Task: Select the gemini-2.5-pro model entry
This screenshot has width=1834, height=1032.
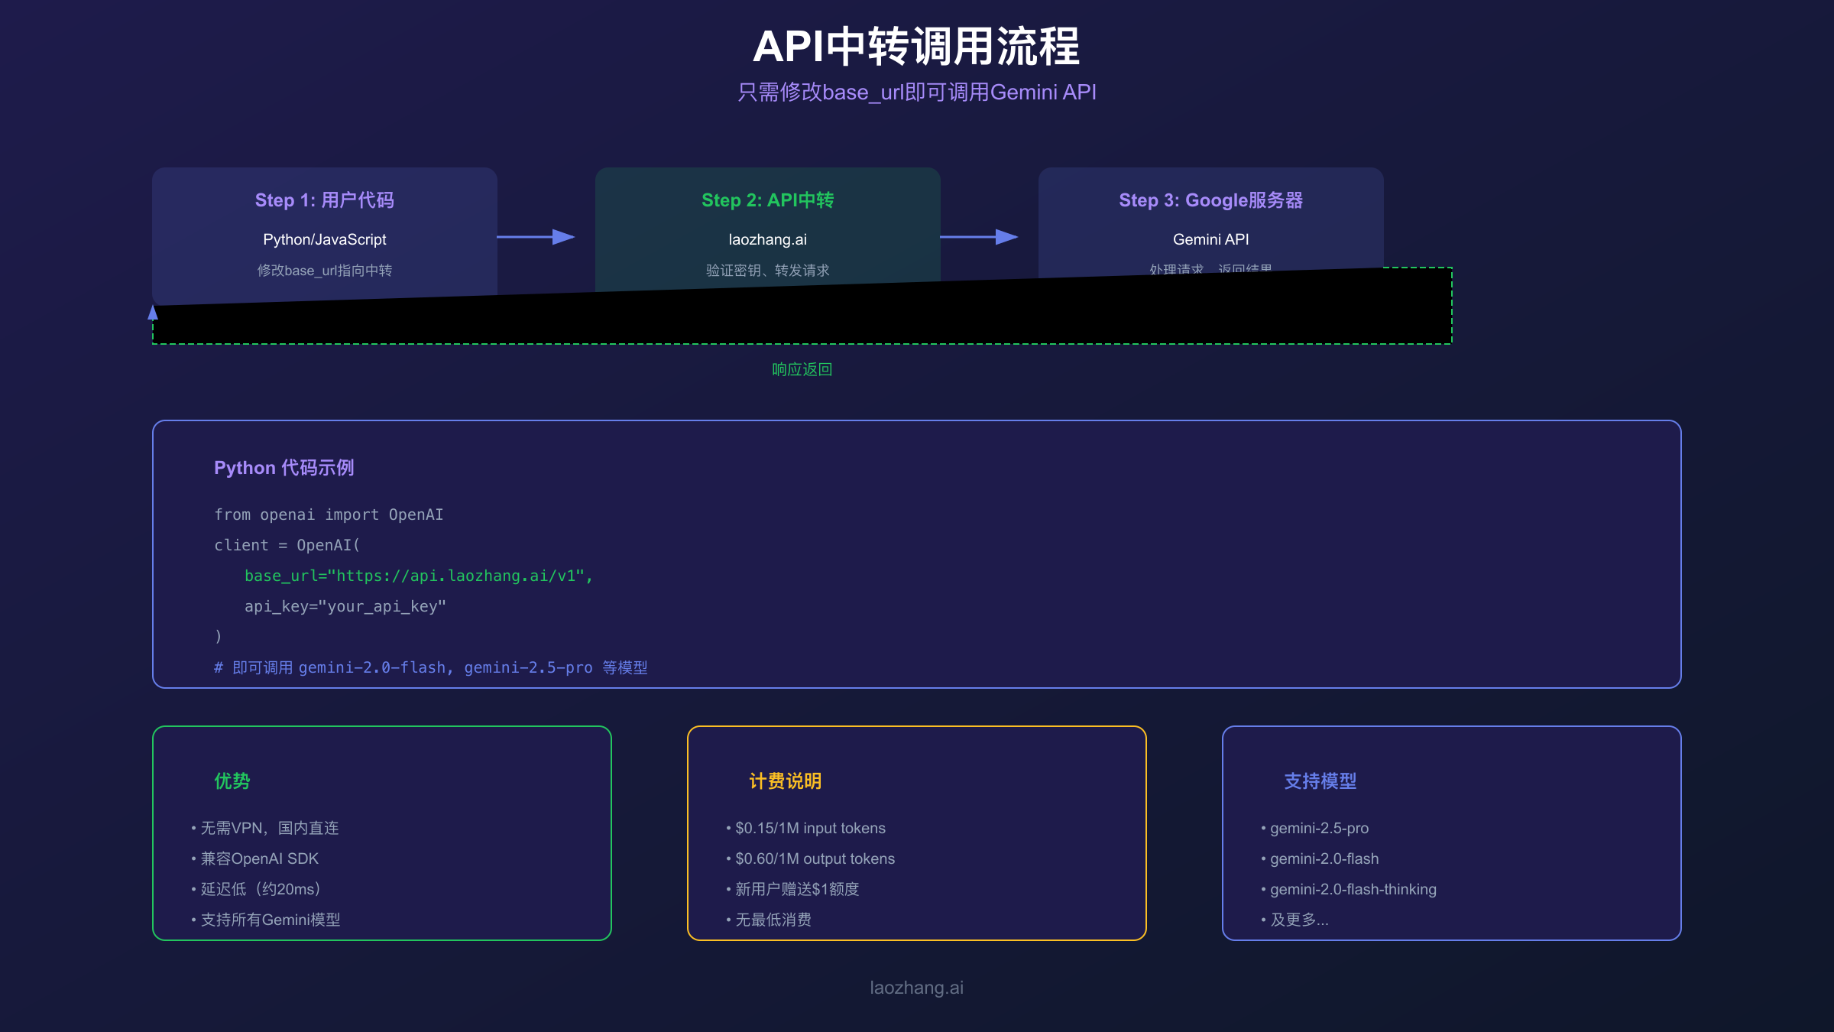Action: pyautogui.click(x=1319, y=828)
